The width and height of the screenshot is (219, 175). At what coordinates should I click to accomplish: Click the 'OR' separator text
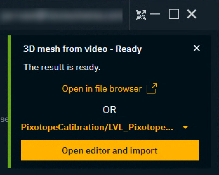point(109,110)
